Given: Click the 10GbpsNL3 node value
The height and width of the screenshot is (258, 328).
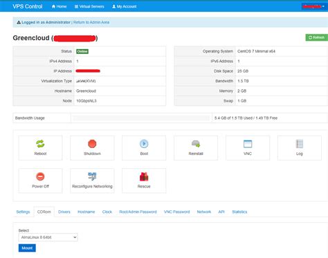Looking at the screenshot, I should [86, 101].
